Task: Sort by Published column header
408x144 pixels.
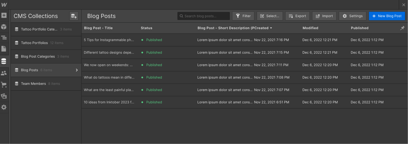Action: point(360,28)
